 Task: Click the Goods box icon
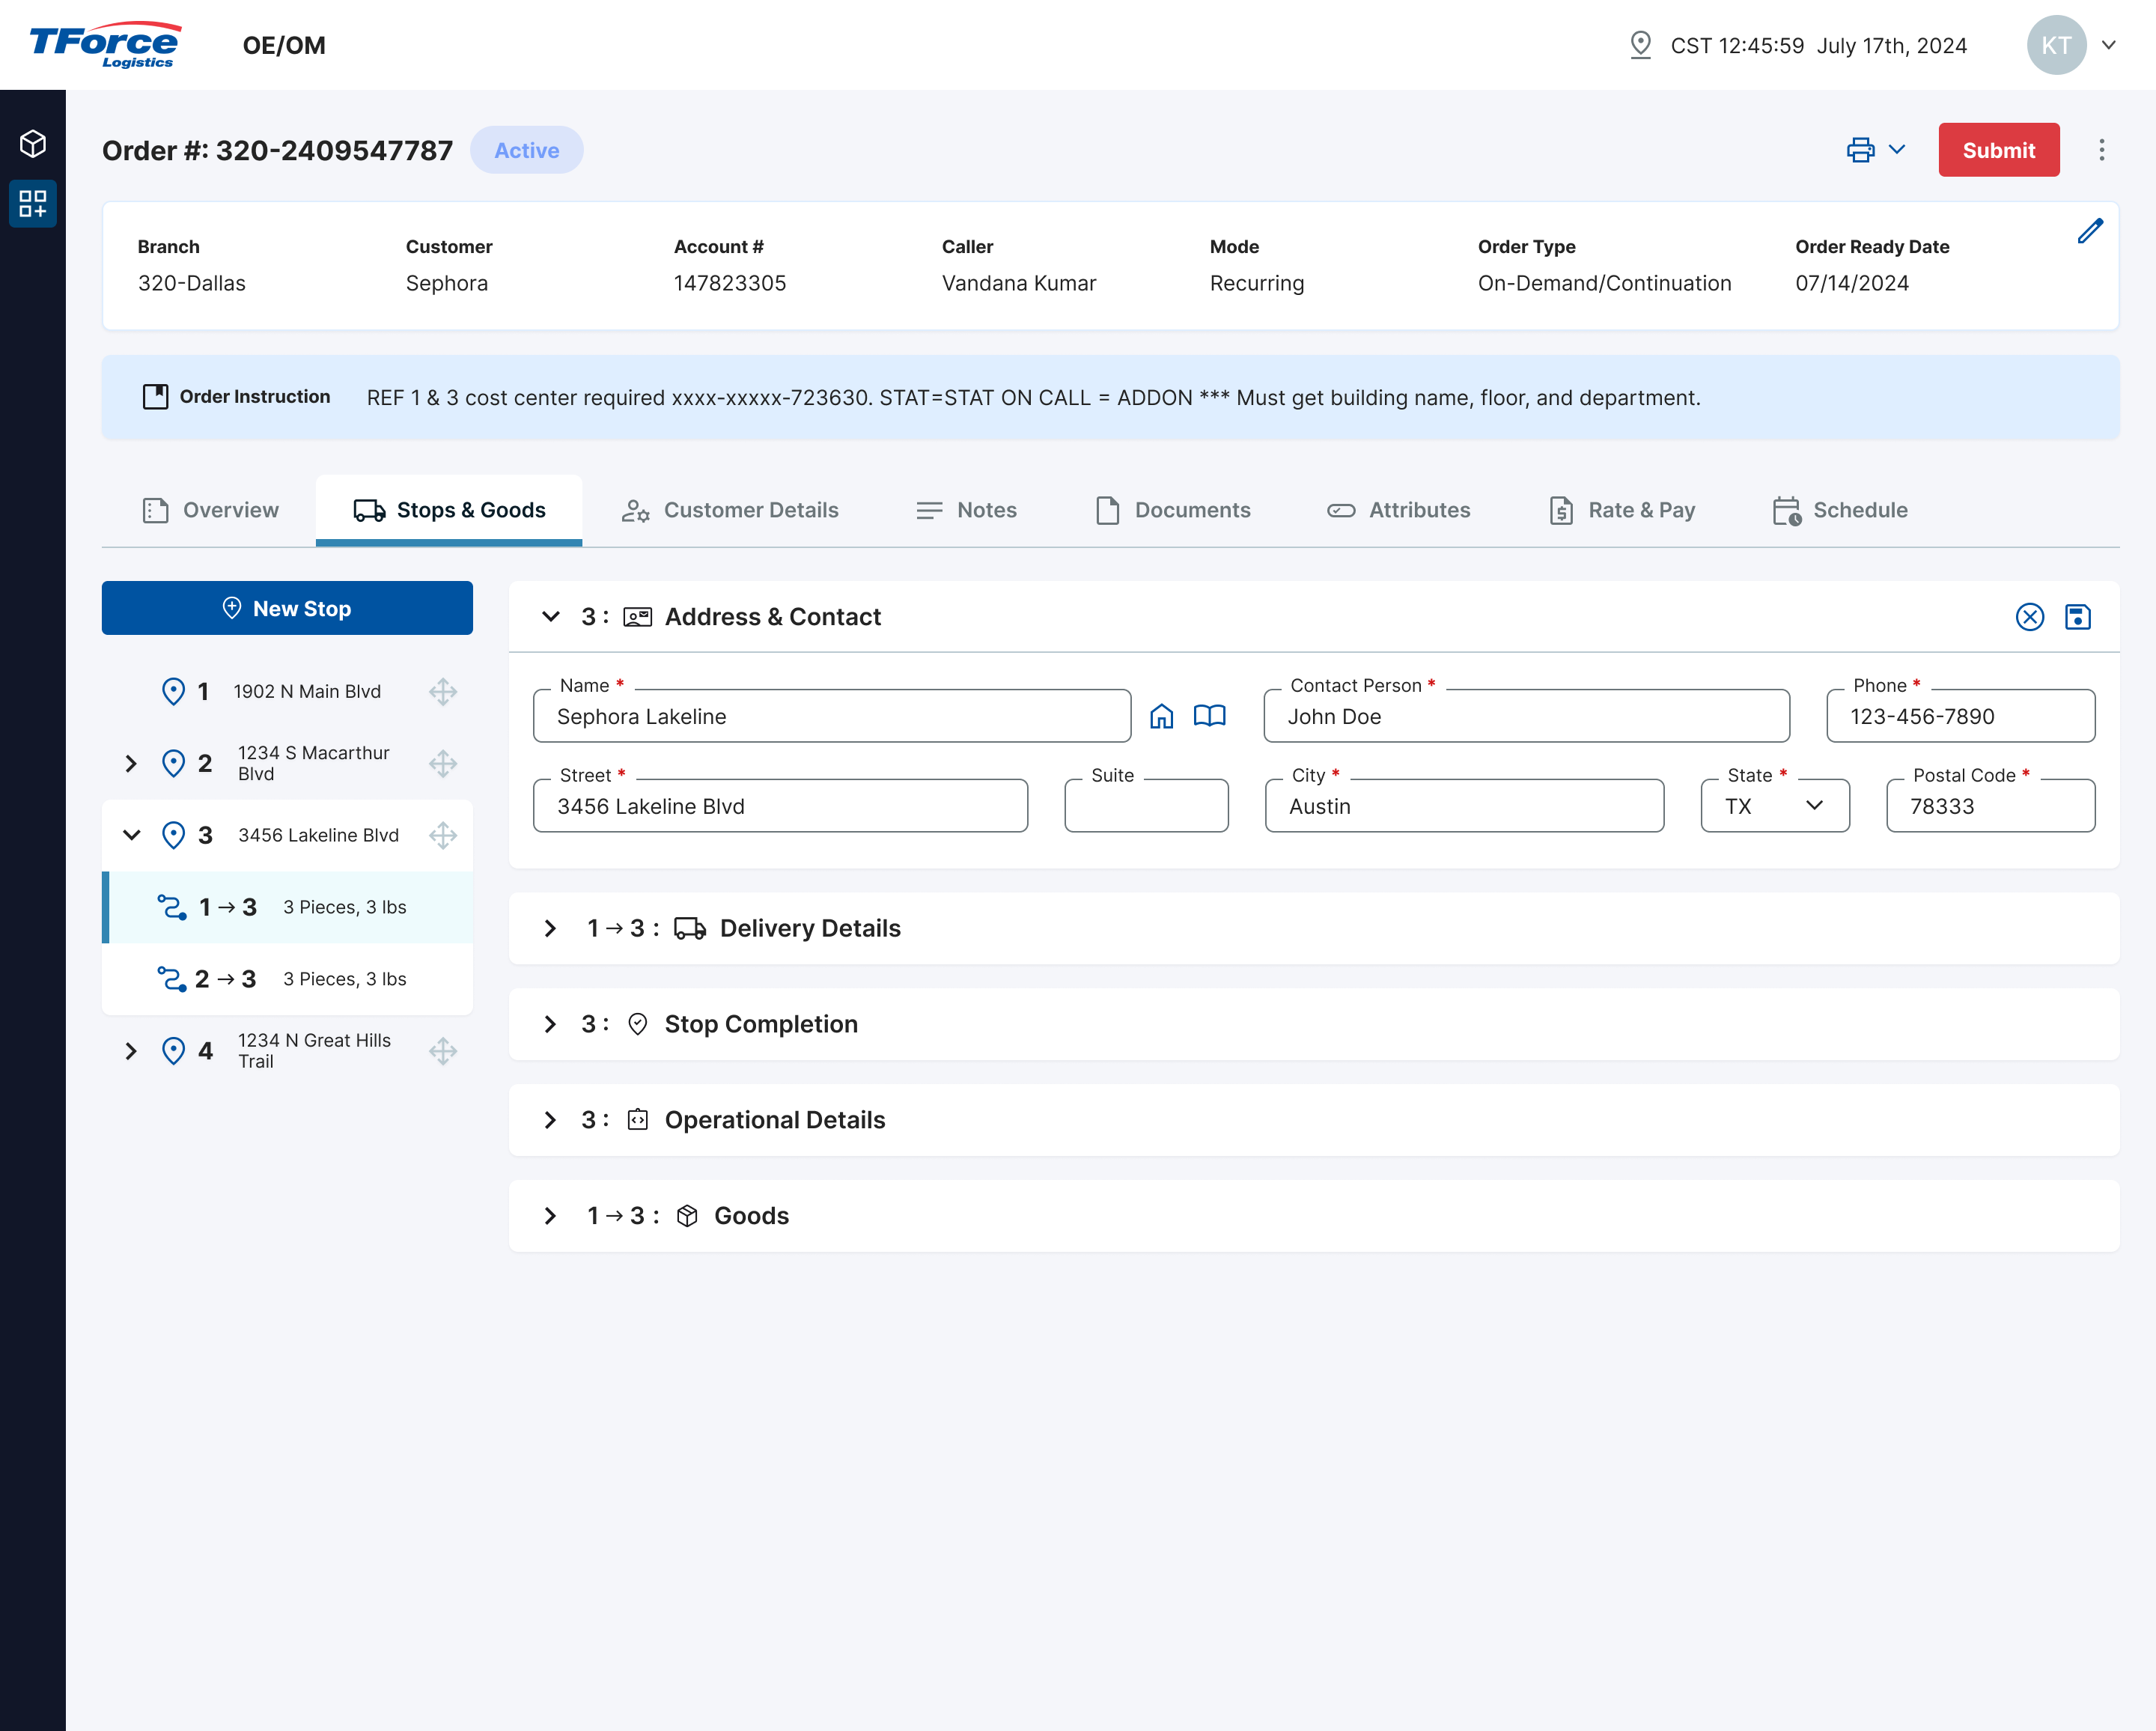coord(687,1216)
